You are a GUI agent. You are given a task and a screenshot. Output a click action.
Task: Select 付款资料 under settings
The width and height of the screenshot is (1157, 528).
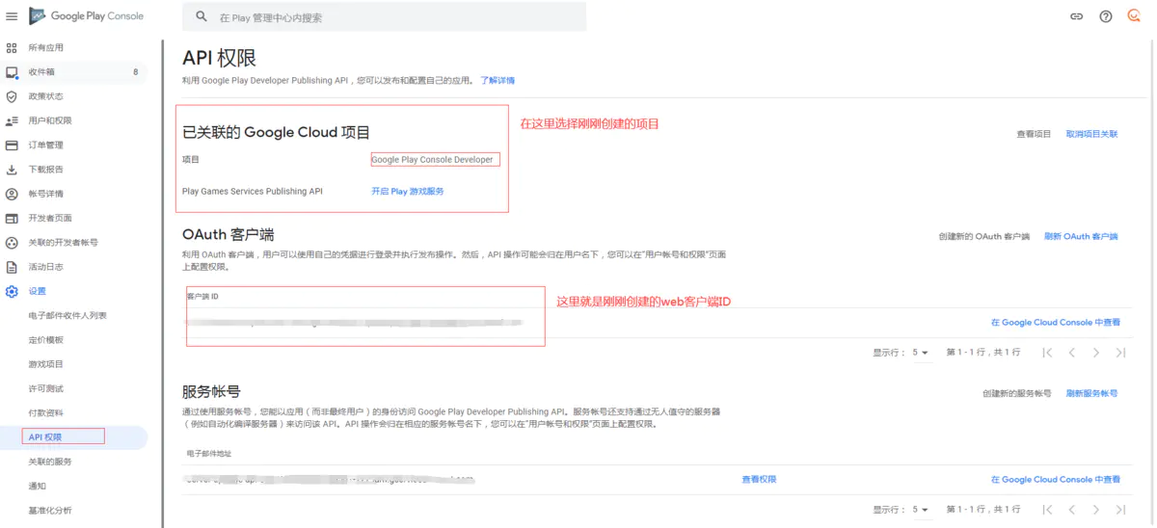(x=46, y=412)
